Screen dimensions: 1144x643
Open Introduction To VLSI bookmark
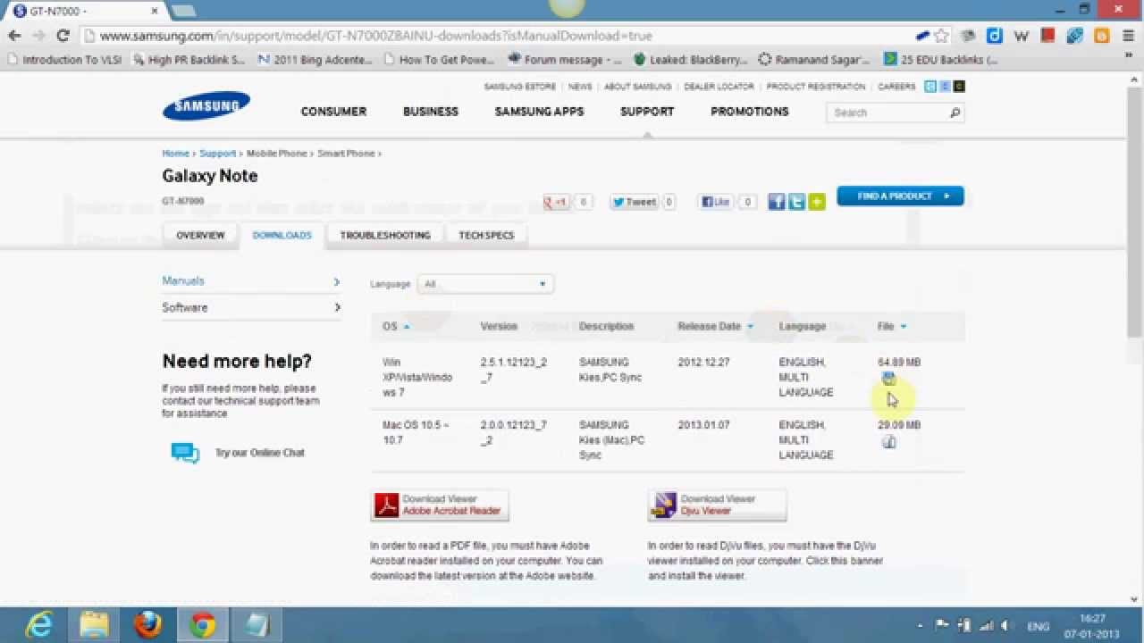64,60
